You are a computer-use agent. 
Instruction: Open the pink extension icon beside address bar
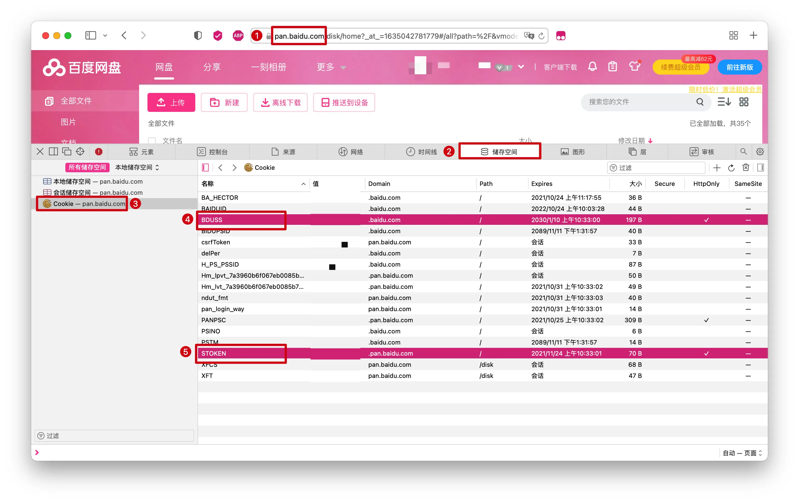pyautogui.click(x=561, y=36)
